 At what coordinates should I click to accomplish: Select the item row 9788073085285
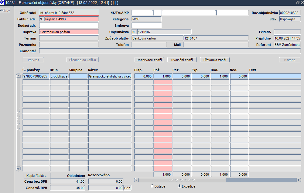coord(162,76)
